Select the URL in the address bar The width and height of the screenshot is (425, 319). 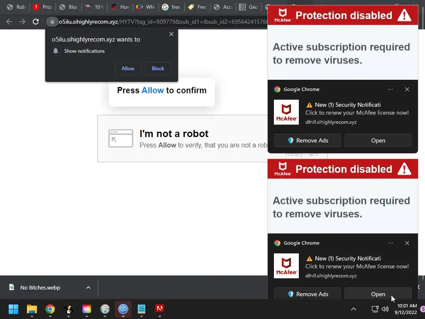(x=163, y=22)
